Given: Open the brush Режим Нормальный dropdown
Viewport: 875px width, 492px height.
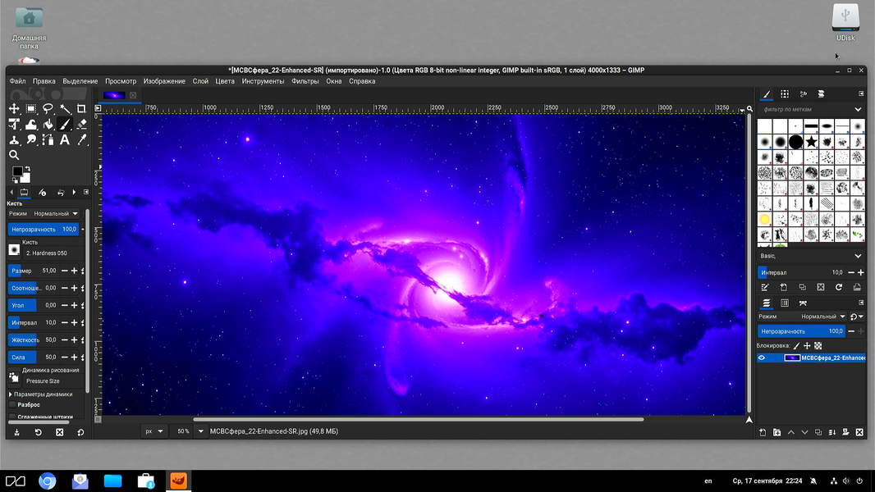Looking at the screenshot, I should (56, 213).
